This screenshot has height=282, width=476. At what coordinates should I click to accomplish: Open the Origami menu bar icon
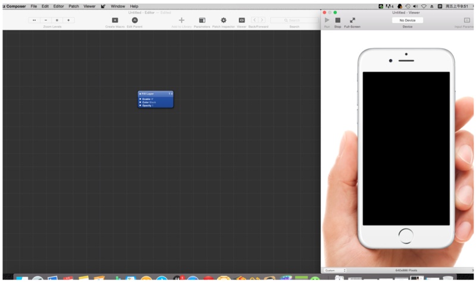(x=103, y=6)
